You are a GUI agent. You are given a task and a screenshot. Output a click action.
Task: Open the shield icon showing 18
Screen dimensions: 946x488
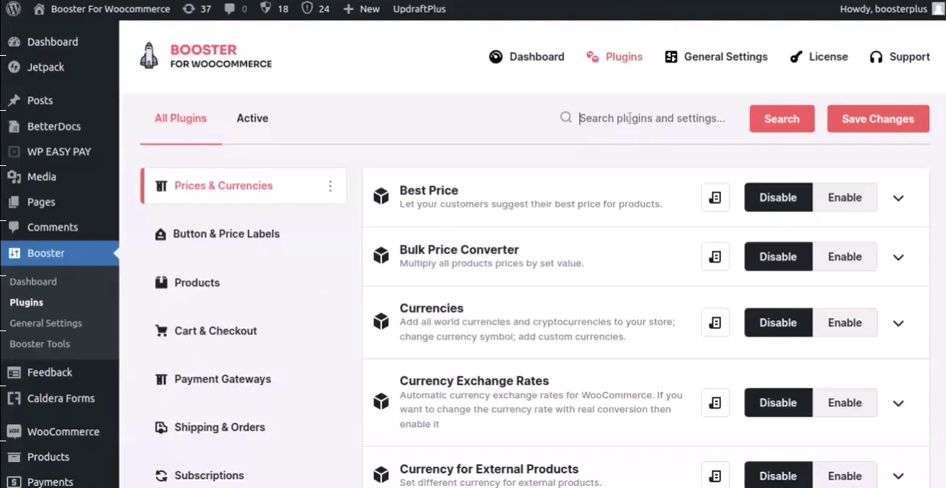274,9
